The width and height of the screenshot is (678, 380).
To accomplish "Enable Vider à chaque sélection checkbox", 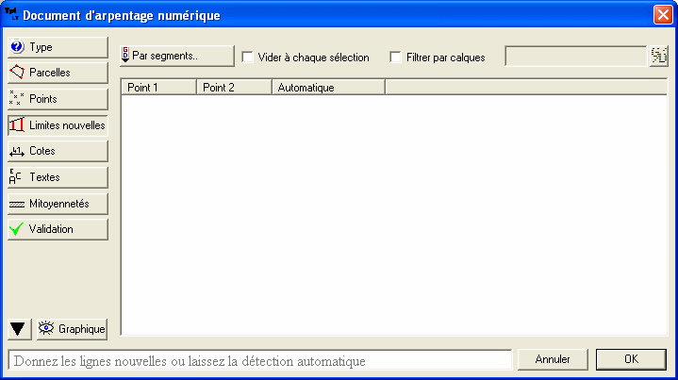I will point(248,58).
